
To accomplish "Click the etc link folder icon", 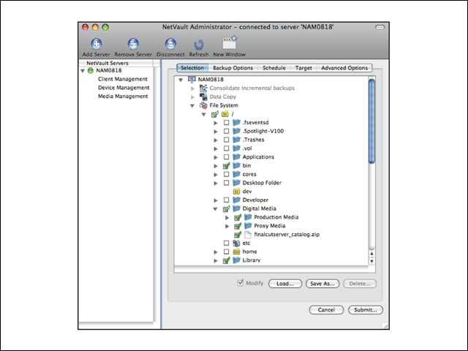I will click(x=236, y=244).
